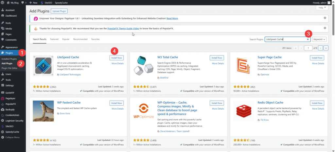Open Plugin File Editor submenu item

[x=9, y=68]
